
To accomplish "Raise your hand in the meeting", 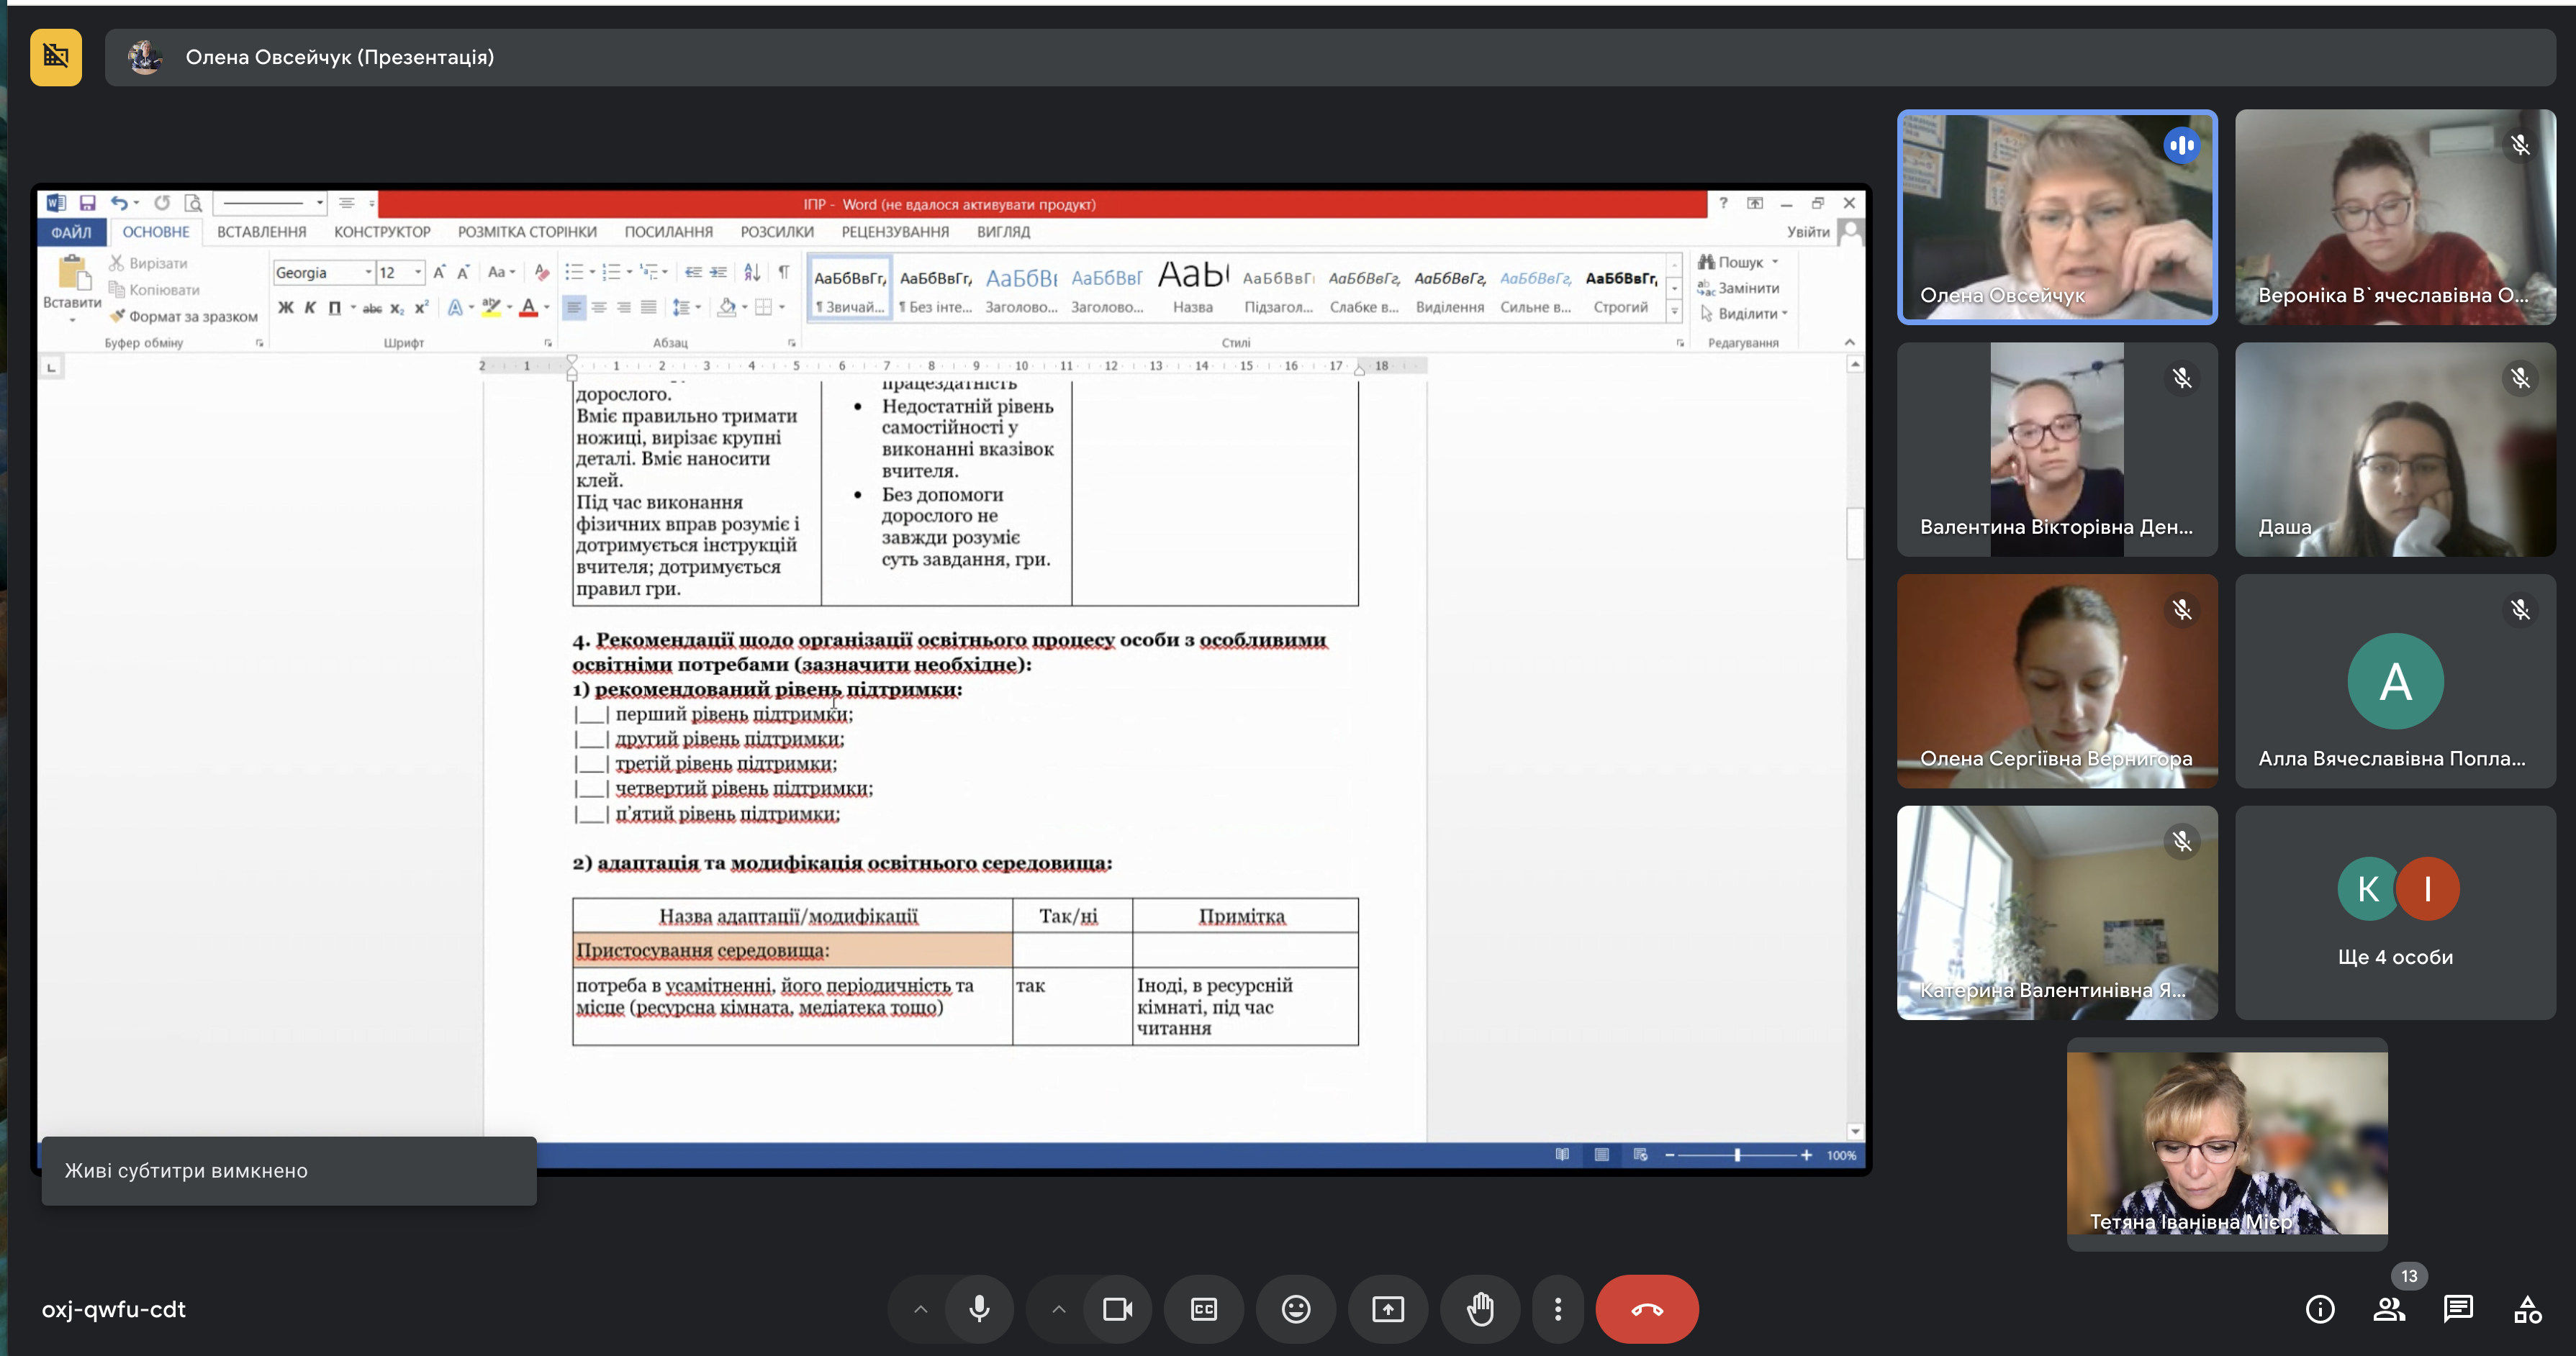I will [x=1480, y=1309].
